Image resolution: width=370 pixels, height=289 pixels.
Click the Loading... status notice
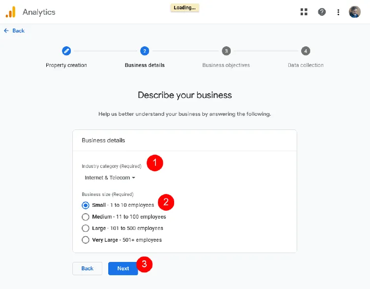coord(185,7)
